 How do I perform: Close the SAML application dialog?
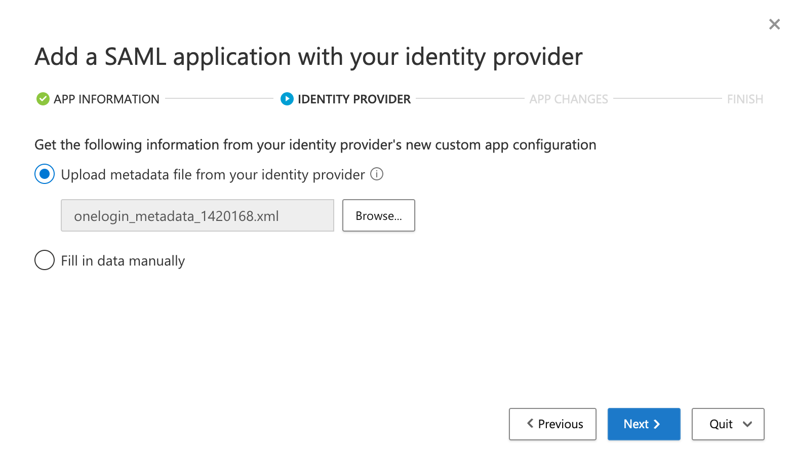774,24
